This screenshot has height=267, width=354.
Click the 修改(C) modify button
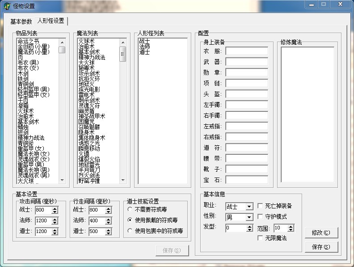pyautogui.click(x=321, y=233)
